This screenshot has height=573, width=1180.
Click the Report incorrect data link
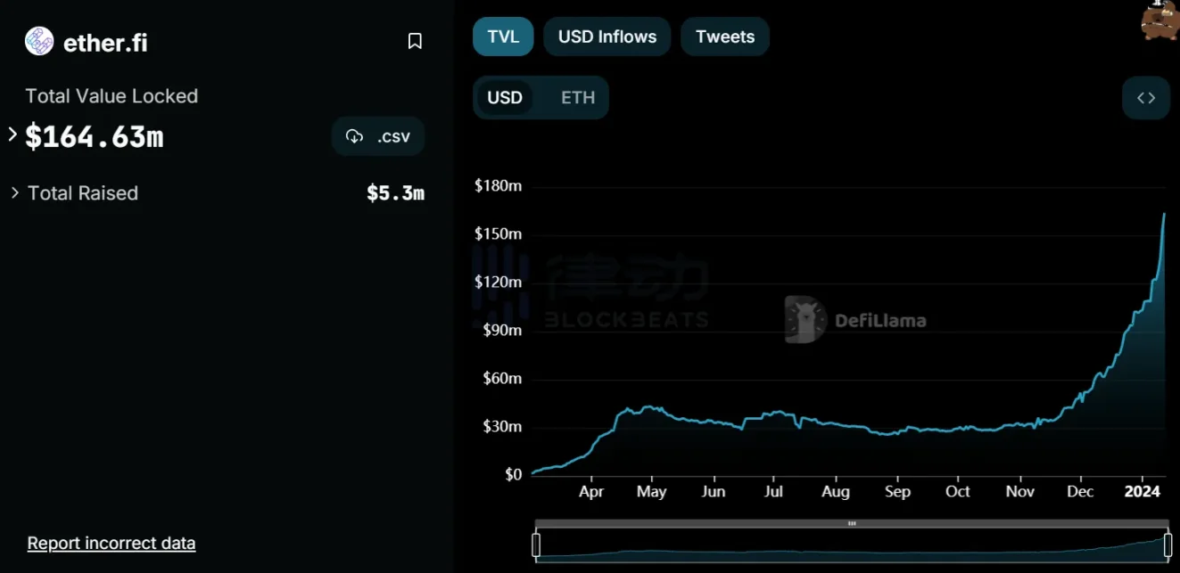pyautogui.click(x=111, y=543)
